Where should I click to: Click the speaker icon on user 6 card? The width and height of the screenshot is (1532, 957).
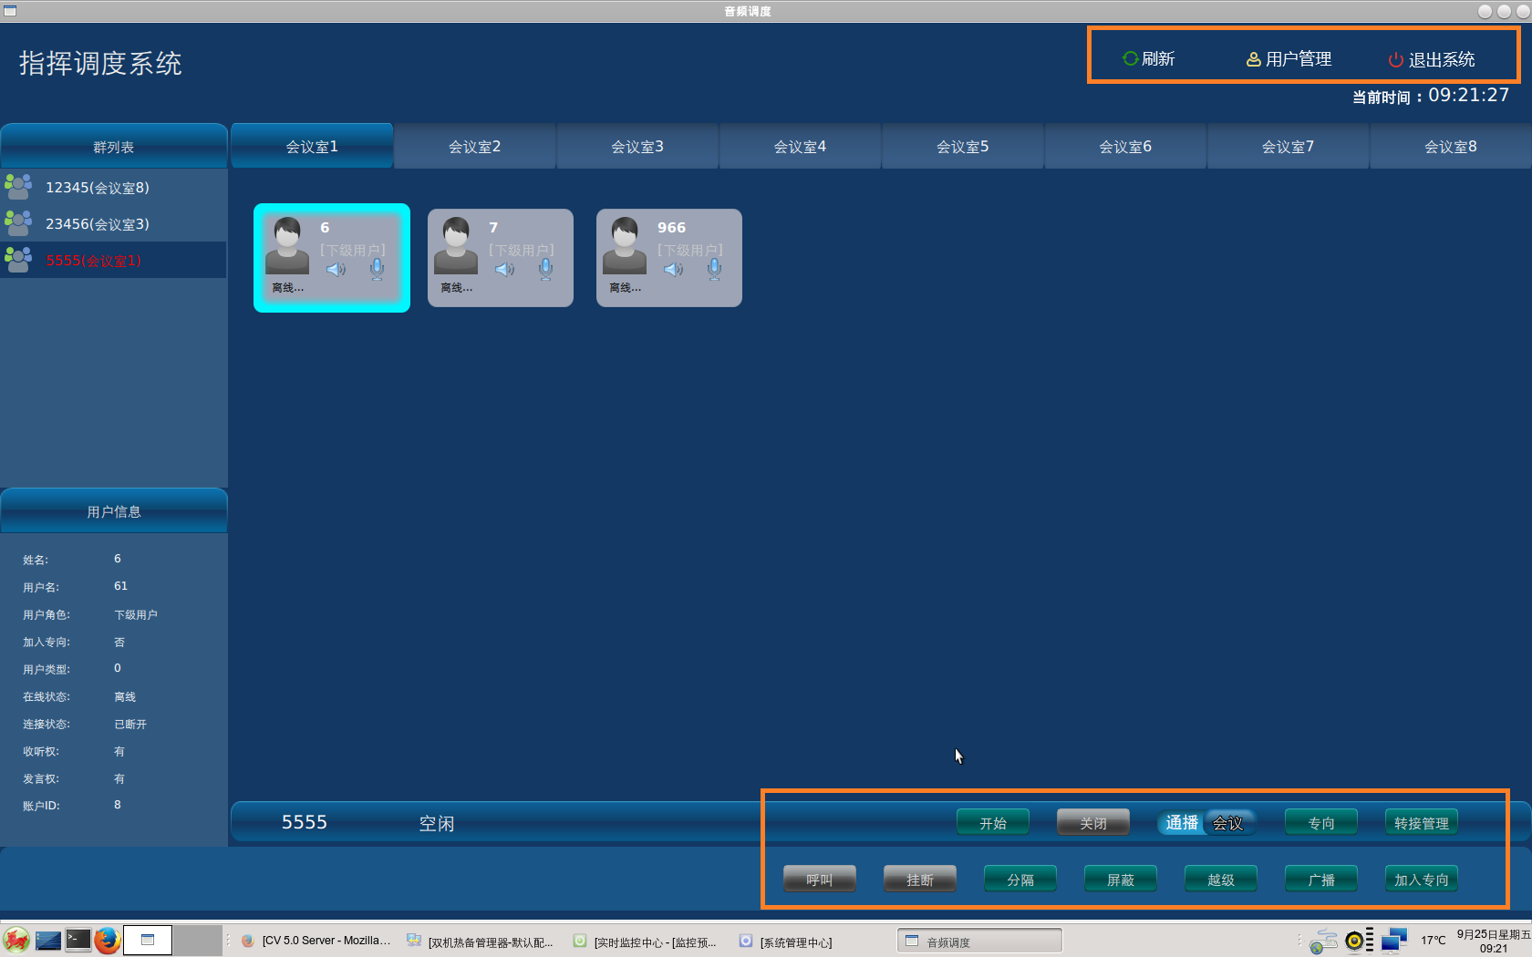click(x=336, y=270)
